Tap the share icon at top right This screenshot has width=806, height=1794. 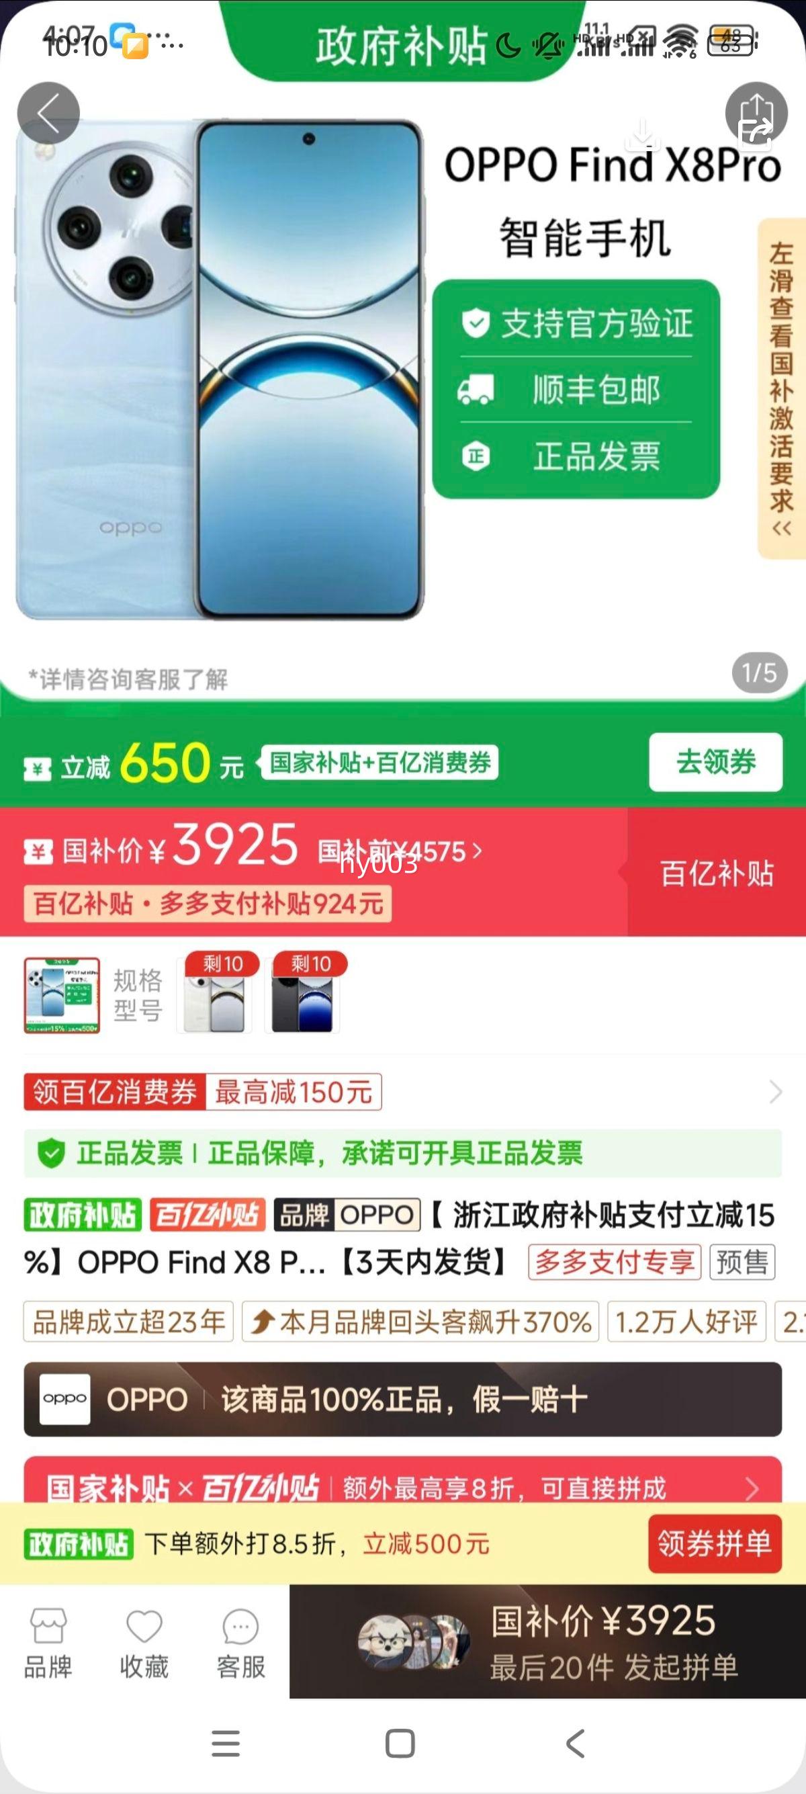tap(756, 114)
